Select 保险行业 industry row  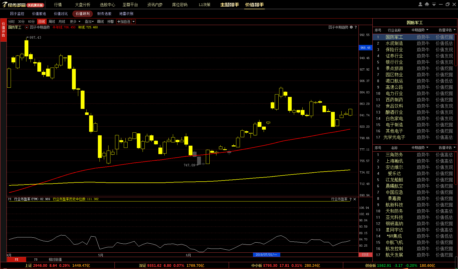pyautogui.click(x=413, y=50)
